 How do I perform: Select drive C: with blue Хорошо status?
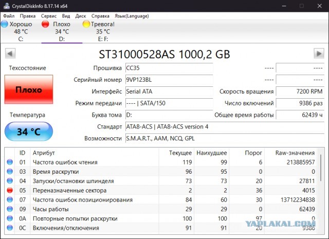pyautogui.click(x=21, y=31)
